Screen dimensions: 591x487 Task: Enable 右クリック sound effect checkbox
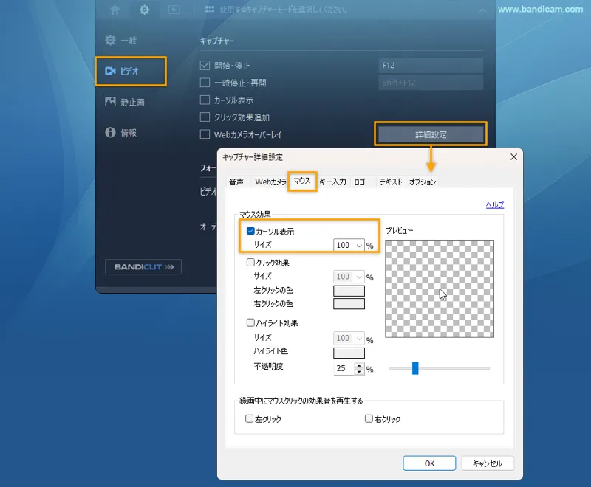tap(369, 418)
